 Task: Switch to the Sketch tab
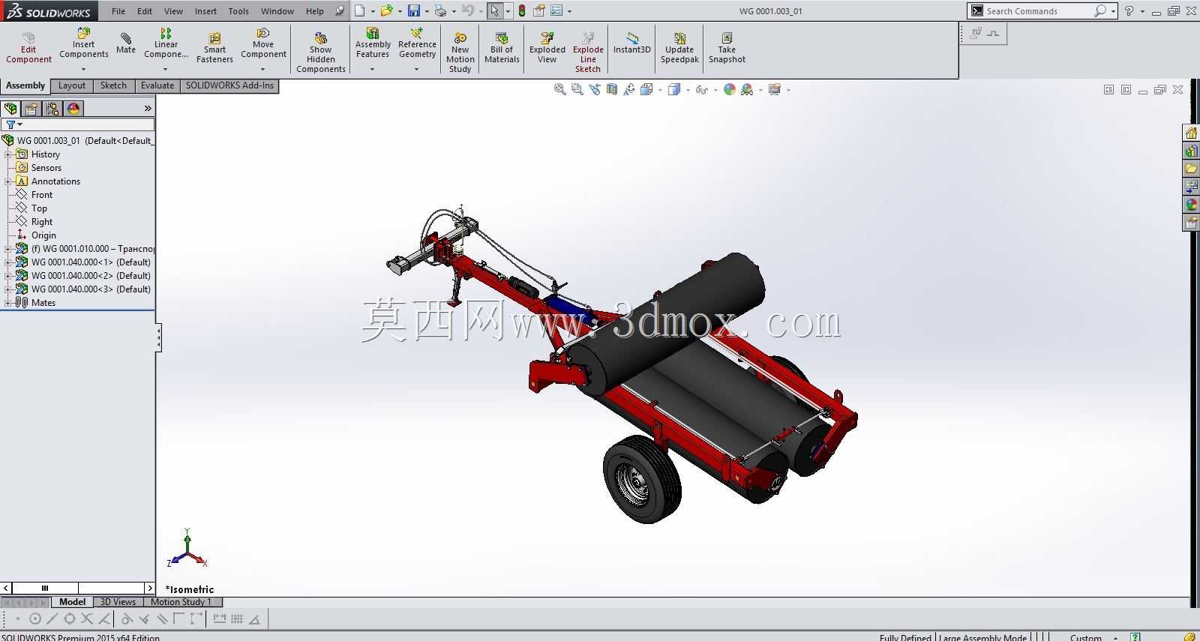tap(113, 85)
